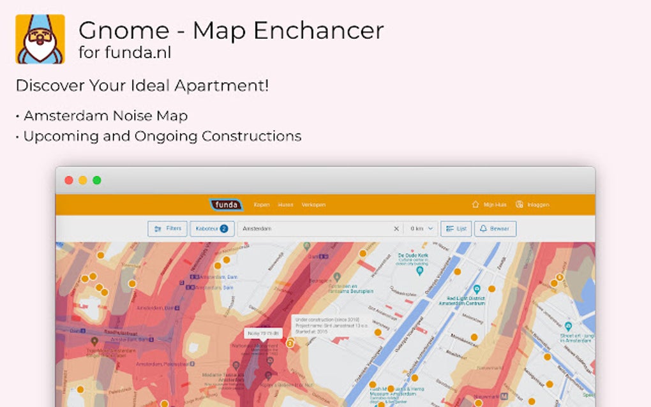Viewport: 651px width, 407px height.
Task: Click the Noisy decibel tooltip bubble
Action: pos(263,333)
